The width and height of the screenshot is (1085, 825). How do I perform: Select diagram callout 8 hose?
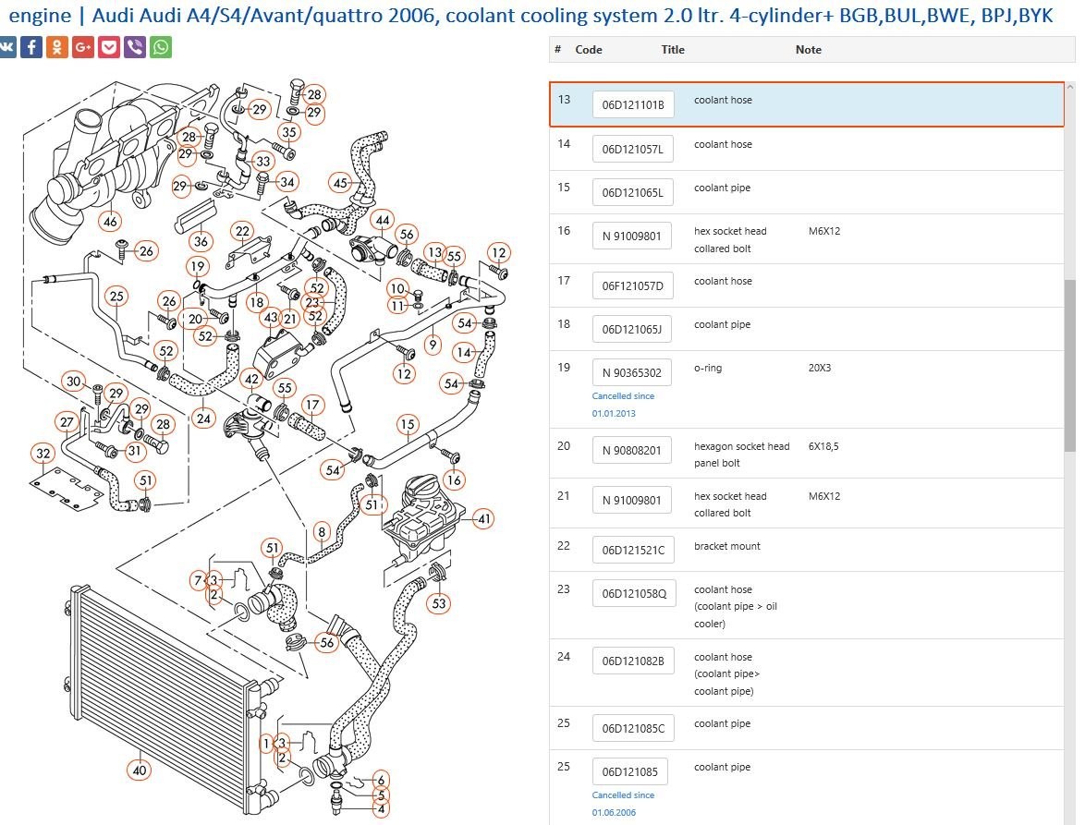(321, 532)
